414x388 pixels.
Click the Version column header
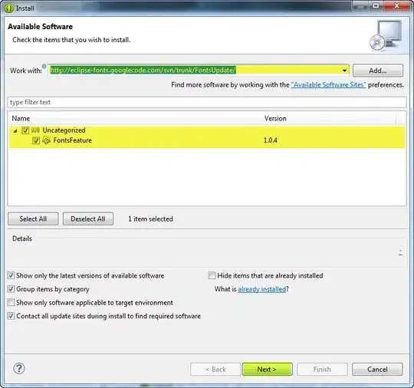click(x=275, y=118)
